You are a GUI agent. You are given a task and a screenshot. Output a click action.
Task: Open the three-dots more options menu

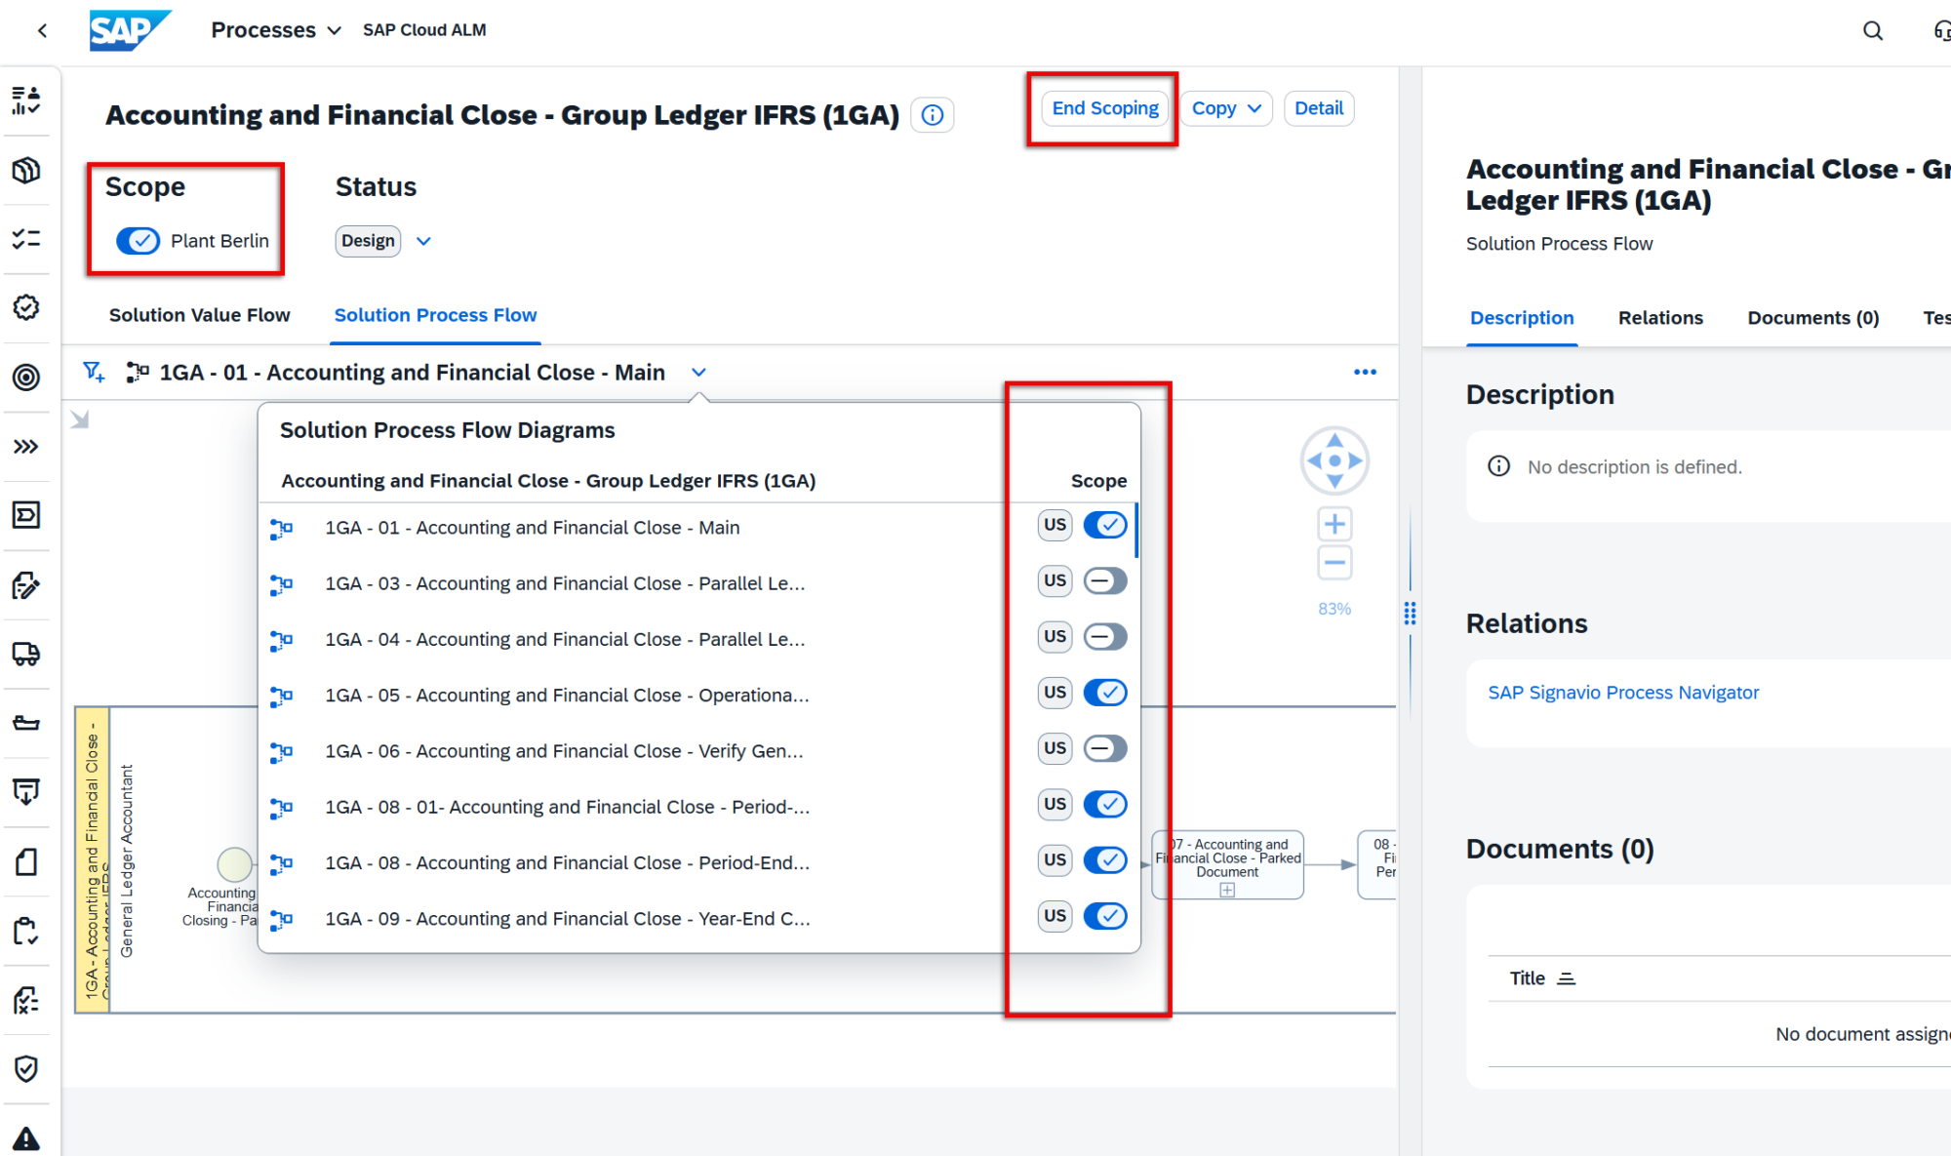(1365, 372)
